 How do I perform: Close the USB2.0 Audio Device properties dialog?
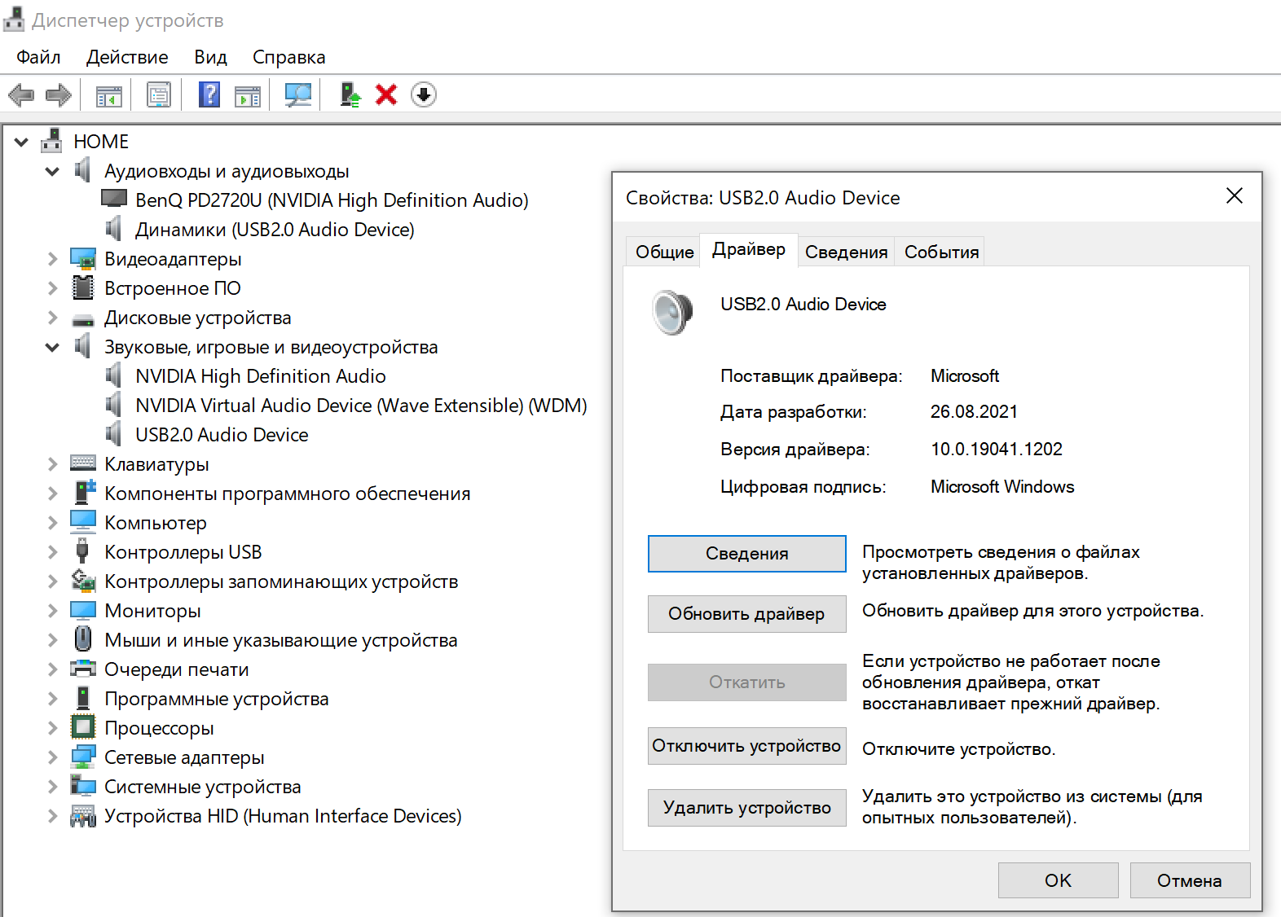click(1235, 195)
